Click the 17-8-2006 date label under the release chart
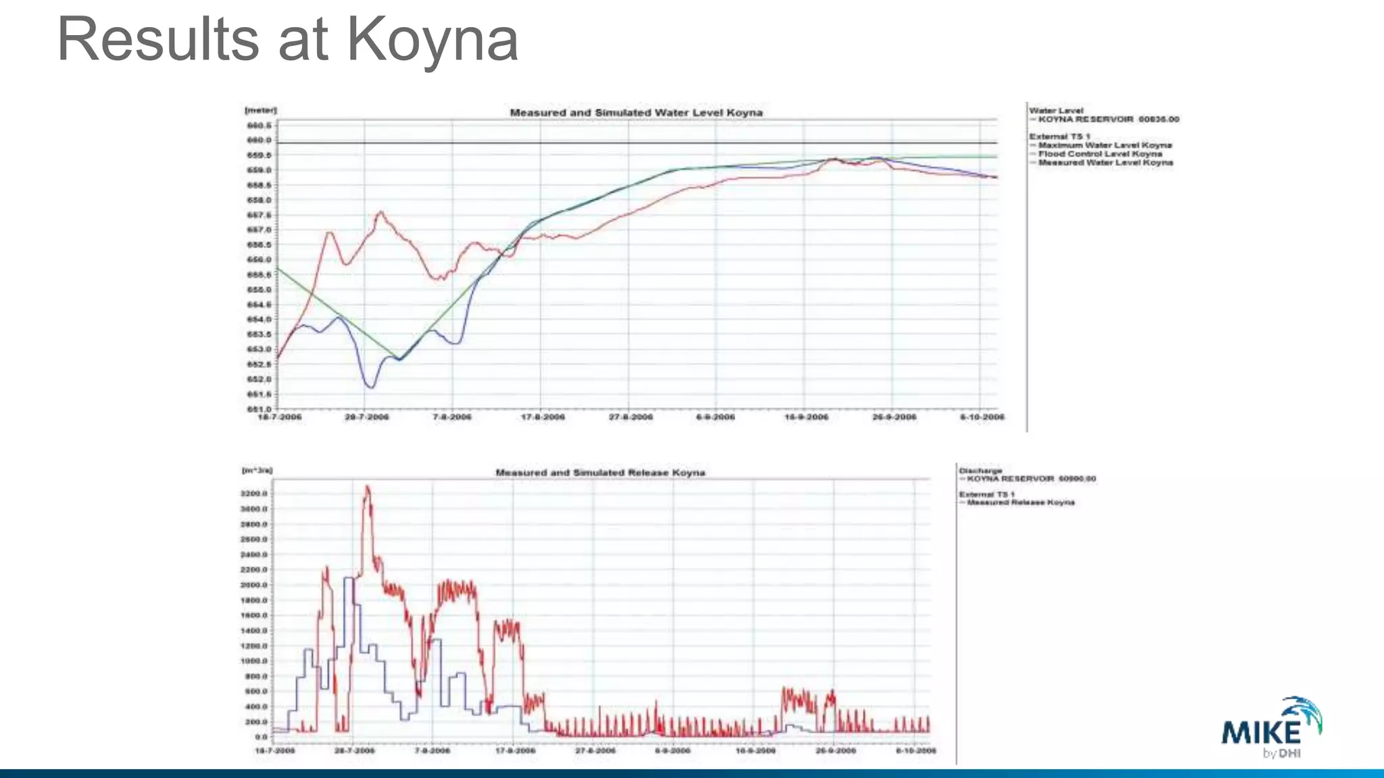Image resolution: width=1384 pixels, height=778 pixels. click(x=516, y=751)
